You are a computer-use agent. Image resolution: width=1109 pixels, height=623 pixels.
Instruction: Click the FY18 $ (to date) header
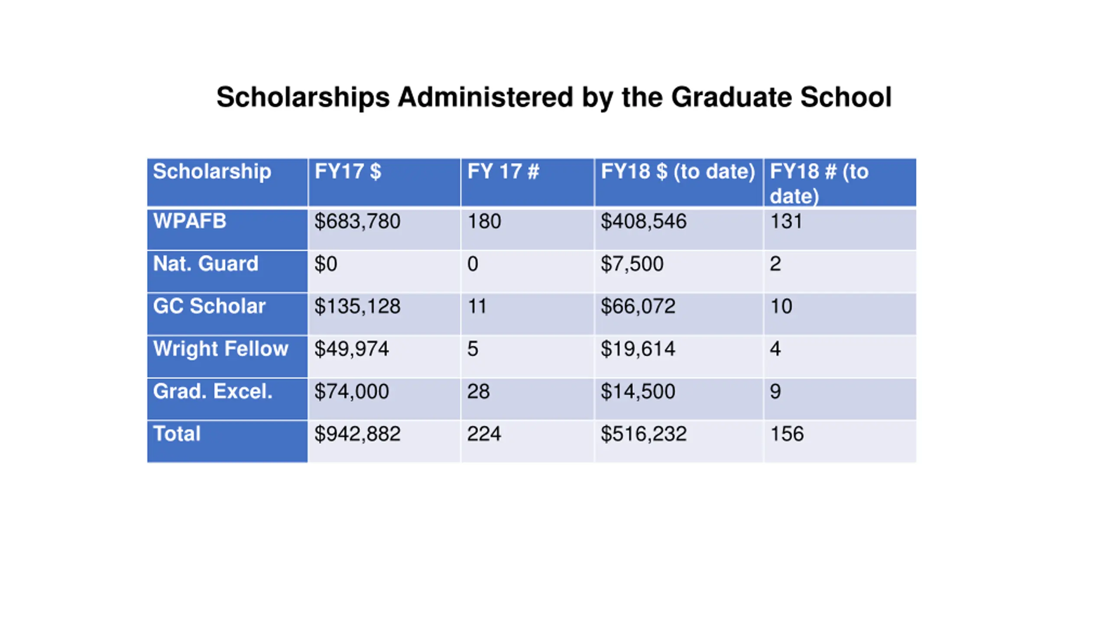pos(679,183)
